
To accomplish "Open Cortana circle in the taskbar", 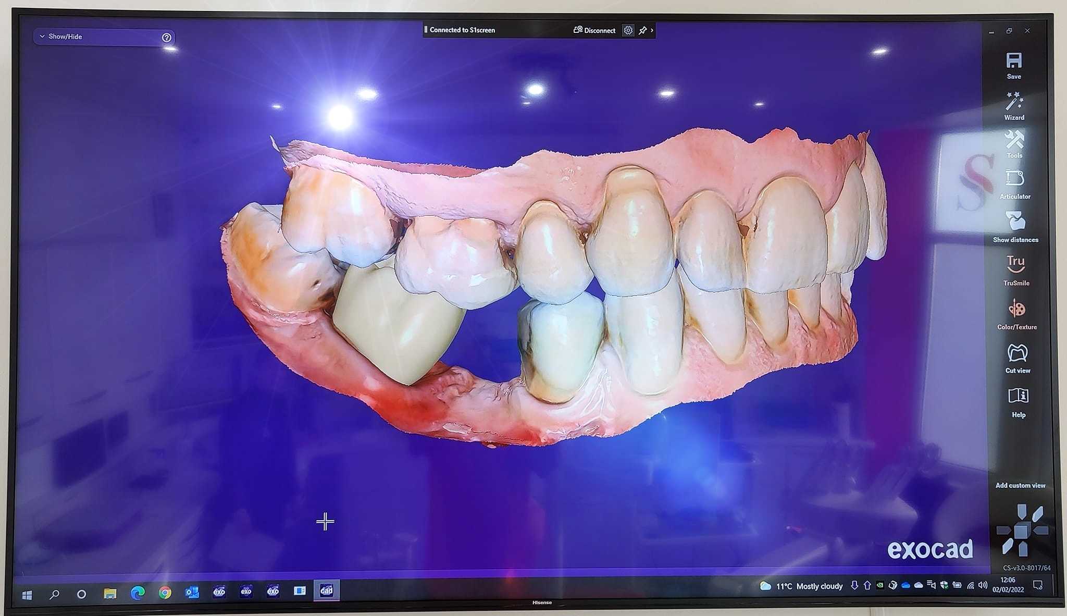I will click(x=81, y=594).
